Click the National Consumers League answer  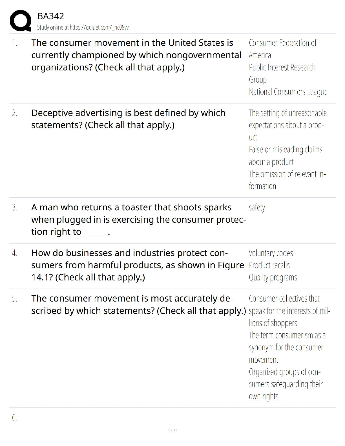click(x=288, y=92)
